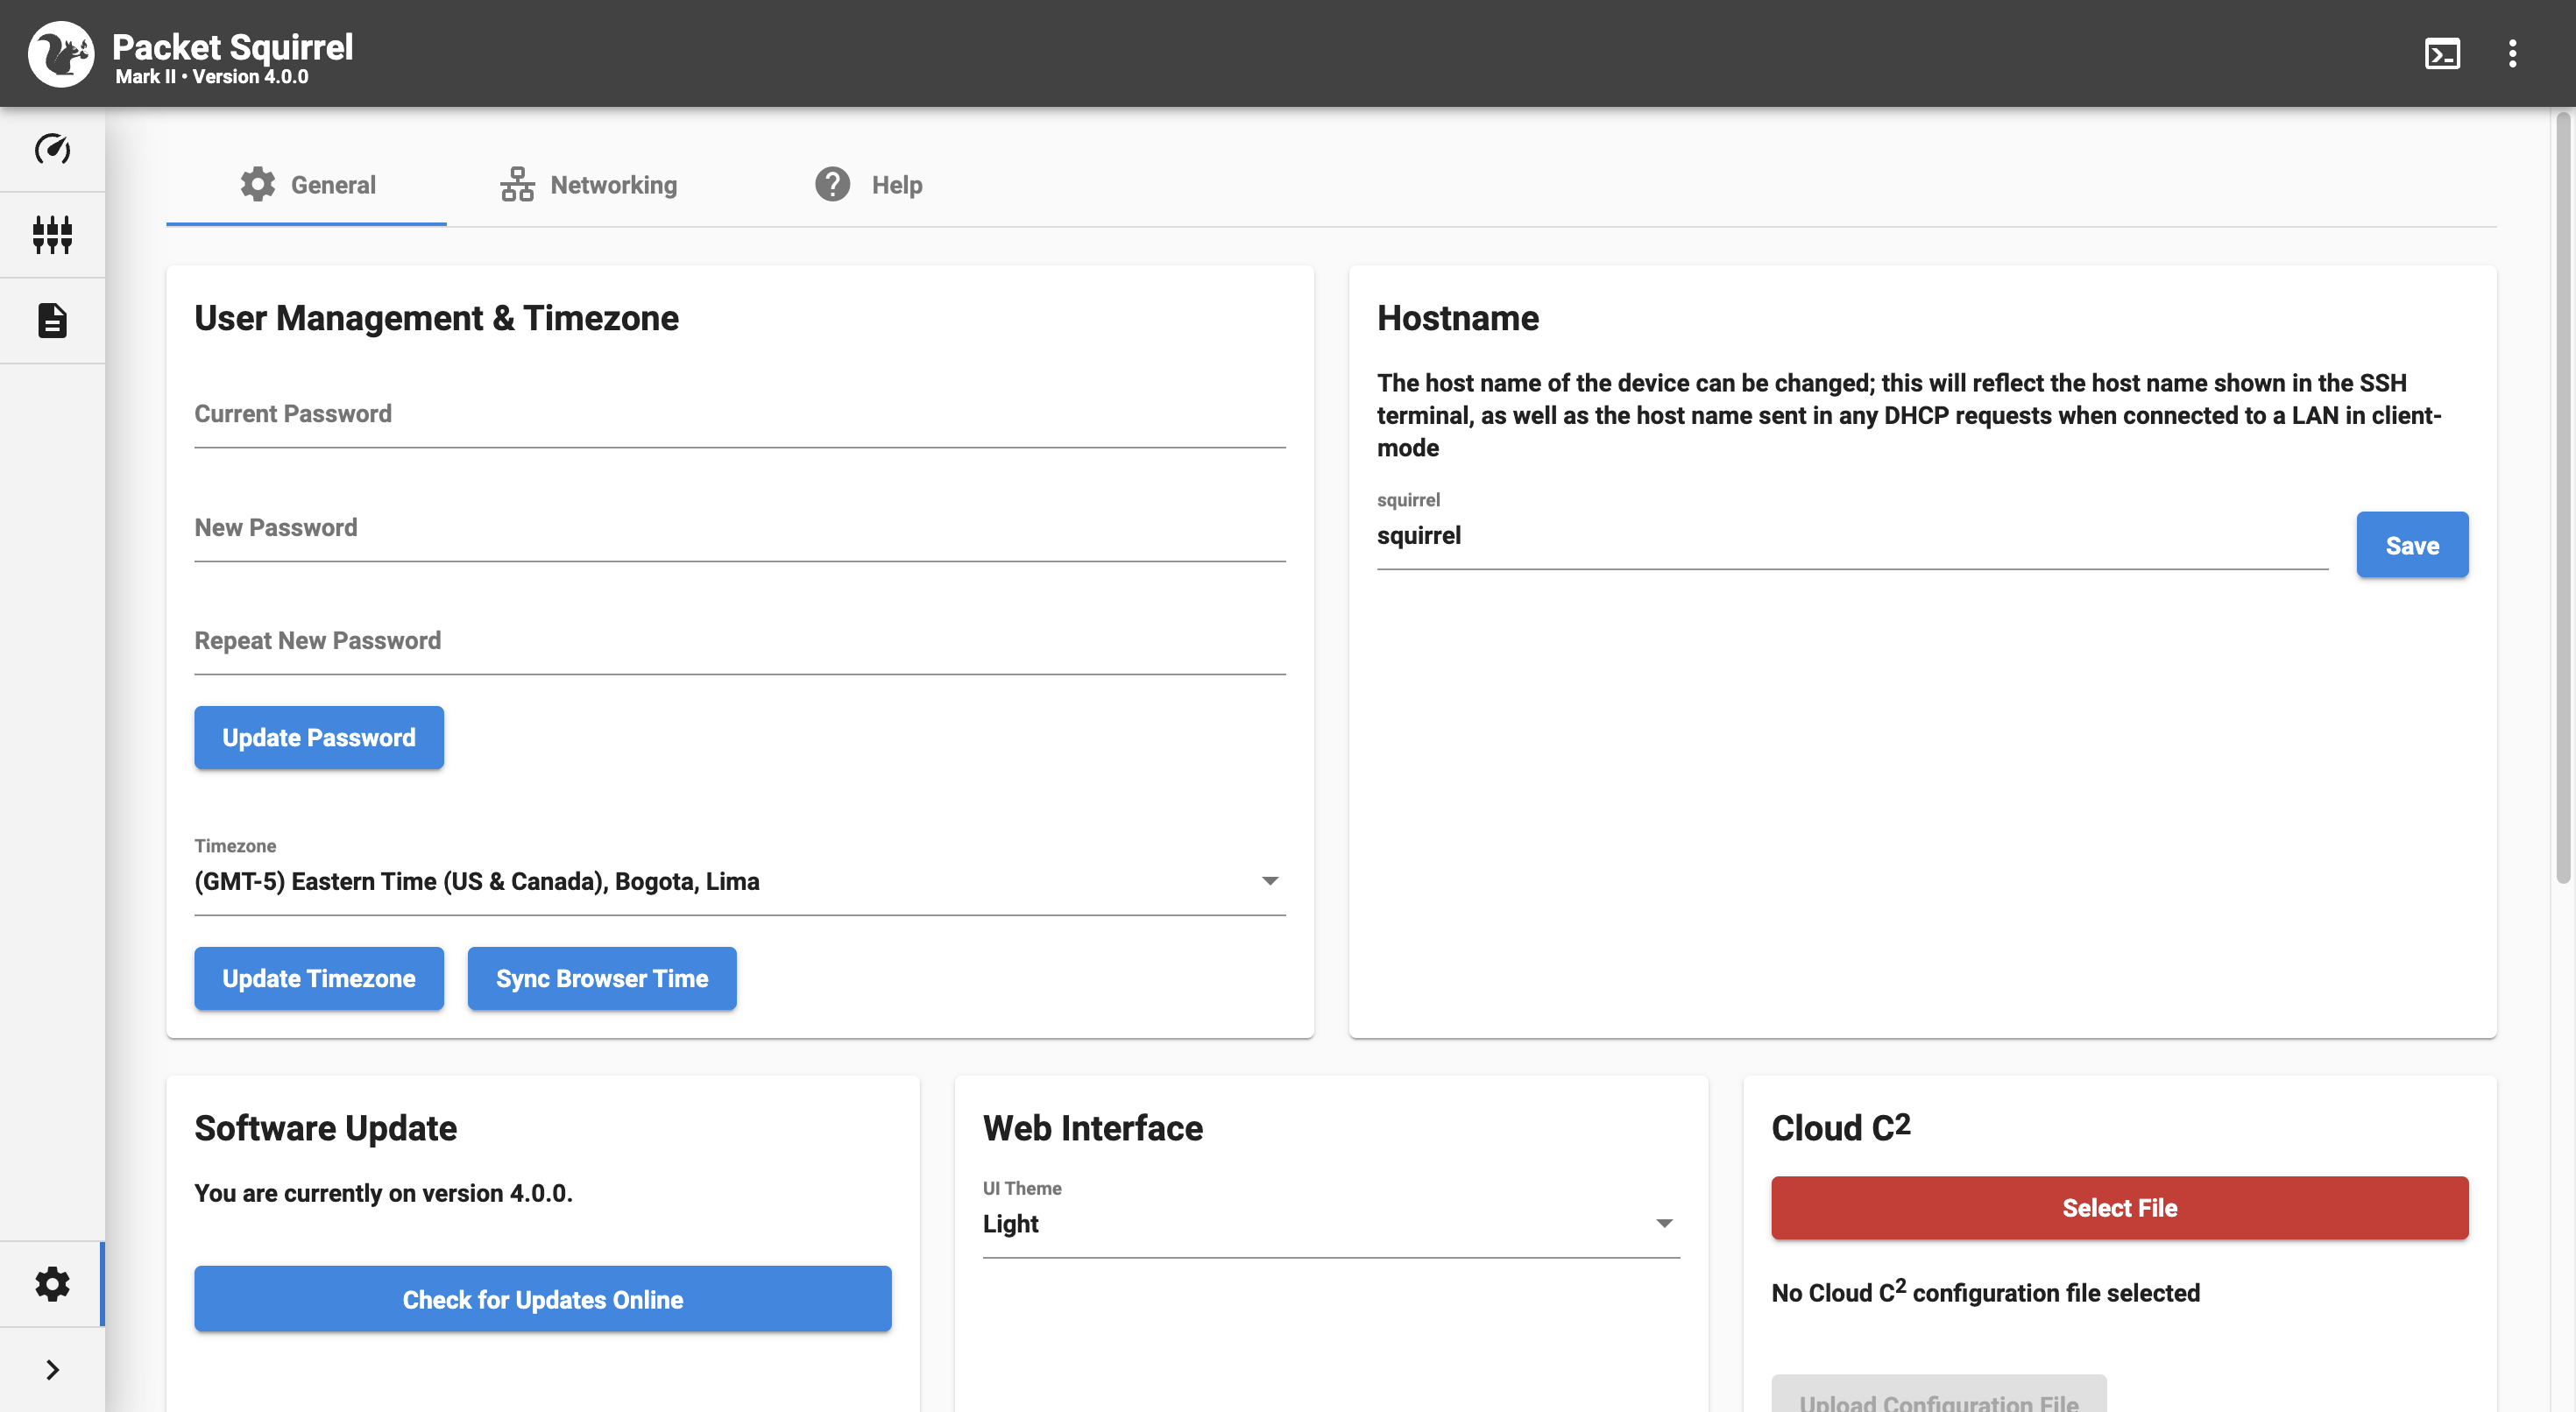
Task: Open the logs document icon in sidebar
Action: coord(52,321)
